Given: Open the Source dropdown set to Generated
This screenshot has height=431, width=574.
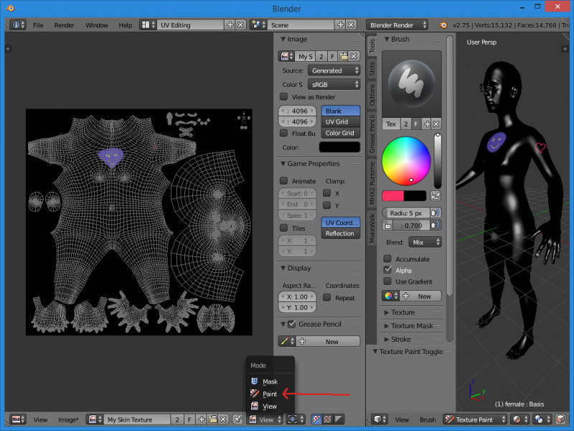Looking at the screenshot, I should 334,70.
